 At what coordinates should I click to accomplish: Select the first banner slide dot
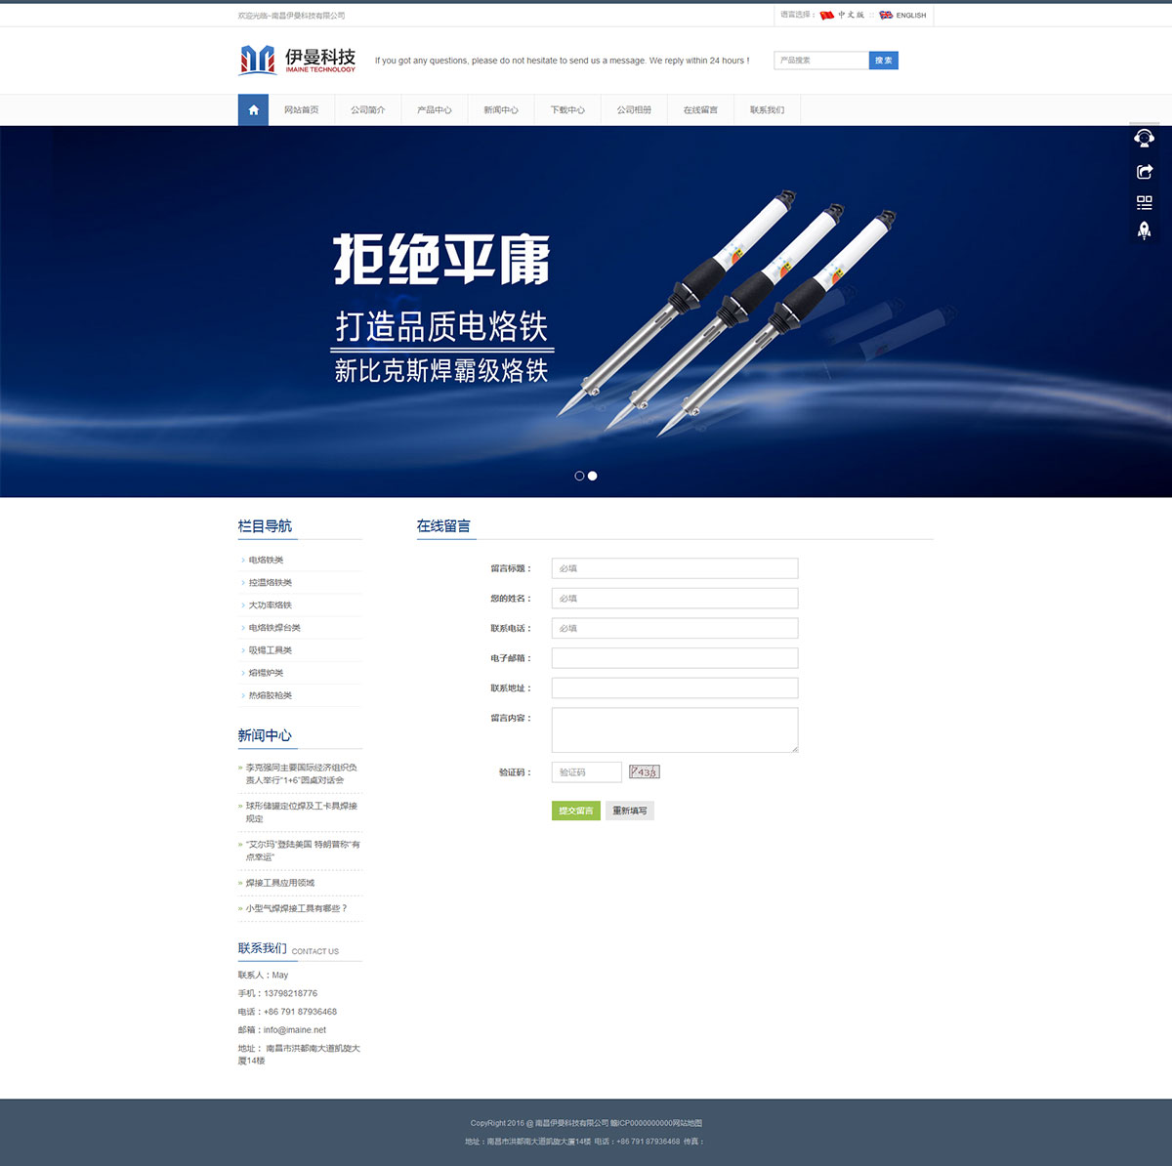[579, 476]
